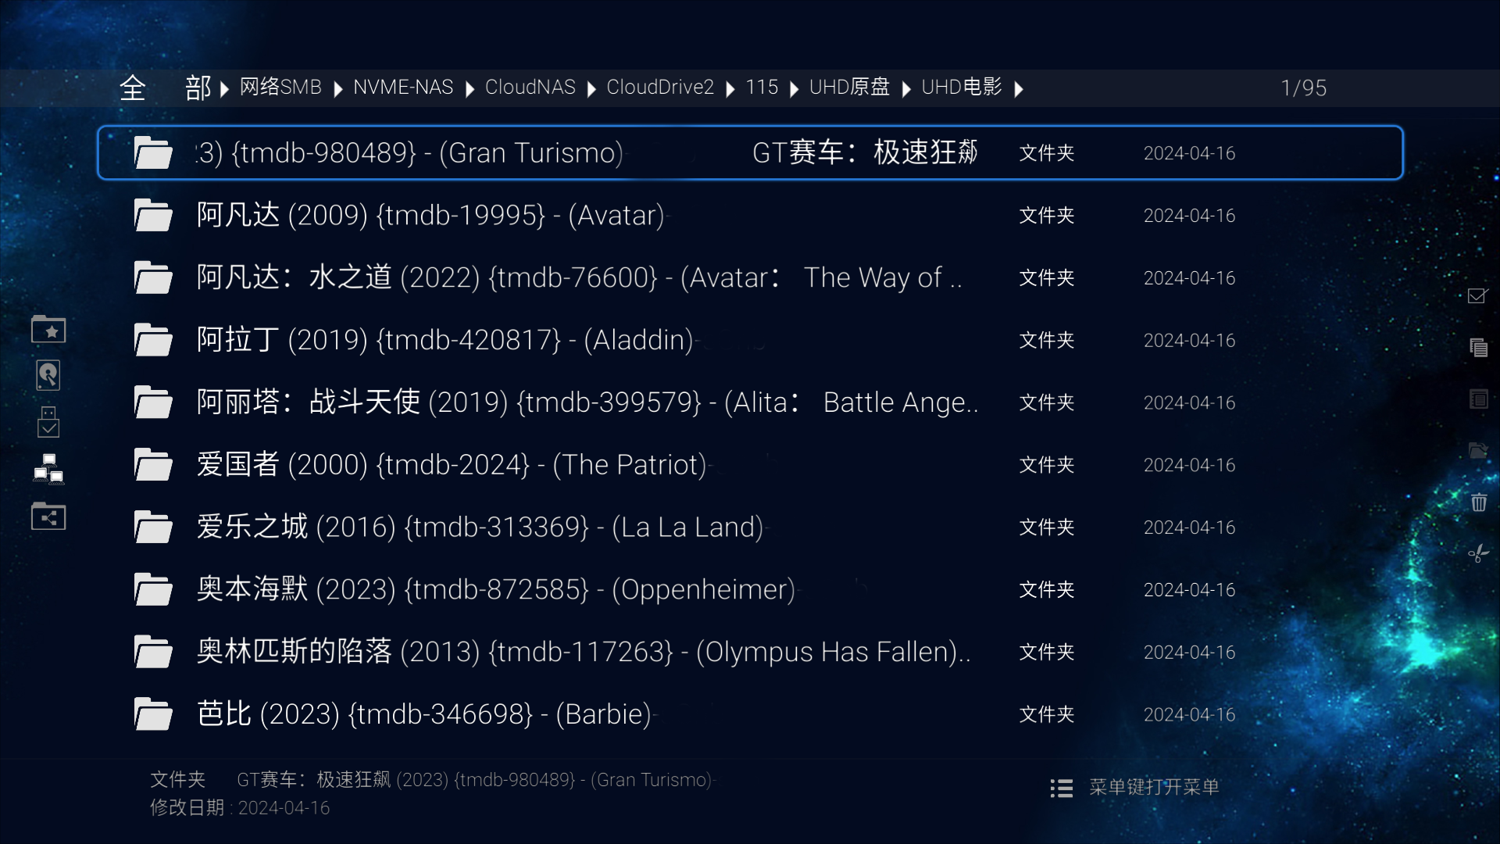This screenshot has width=1500, height=844.
Task: Open the USB storage device icon
Action: 48,422
